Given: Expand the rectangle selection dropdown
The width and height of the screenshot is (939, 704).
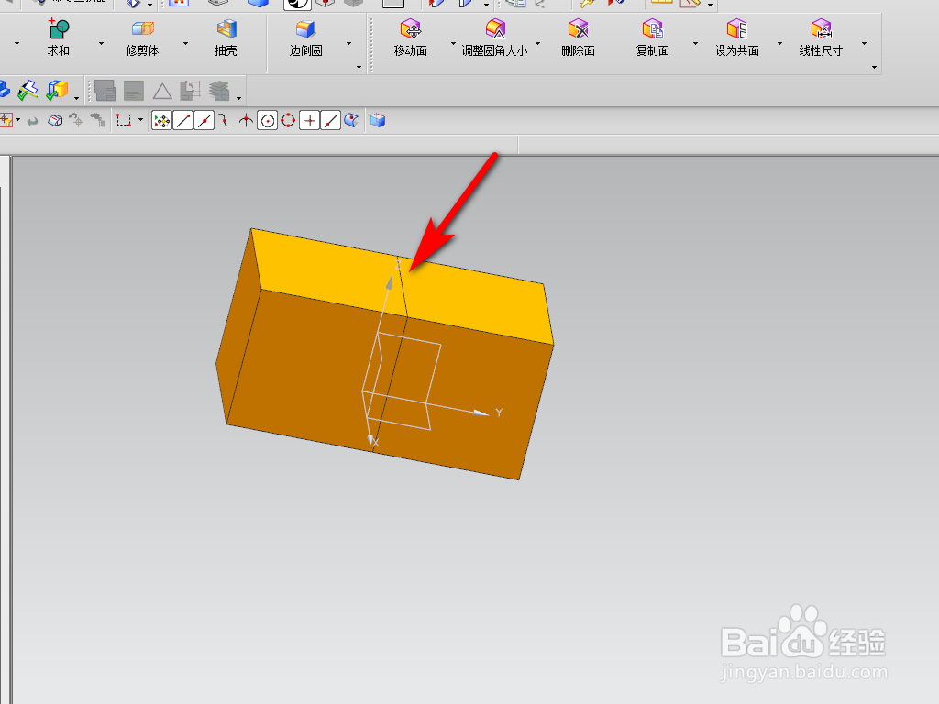Looking at the screenshot, I should pyautogui.click(x=138, y=119).
